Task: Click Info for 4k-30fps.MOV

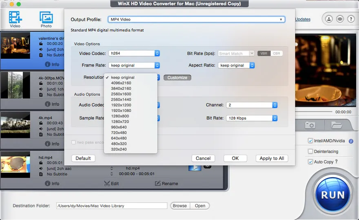Action: coord(52,104)
